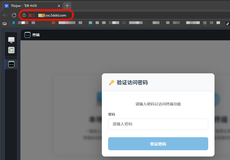Select the terminal app in sidebar dock
Viewport: 230px width, 160px height.
(11, 64)
